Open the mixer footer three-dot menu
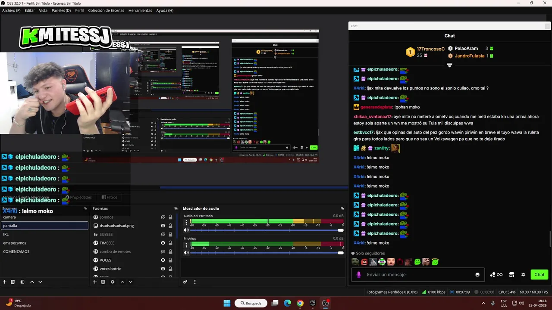The height and width of the screenshot is (310, 552). coord(194,282)
